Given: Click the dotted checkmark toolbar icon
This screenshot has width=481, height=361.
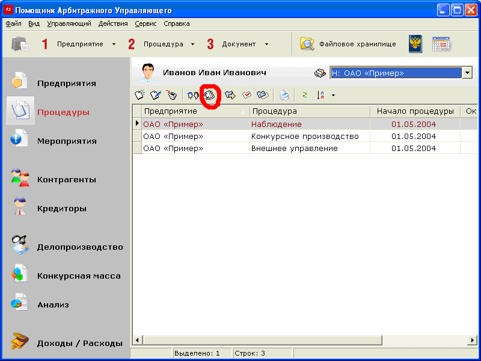Looking at the screenshot, I should tap(247, 95).
